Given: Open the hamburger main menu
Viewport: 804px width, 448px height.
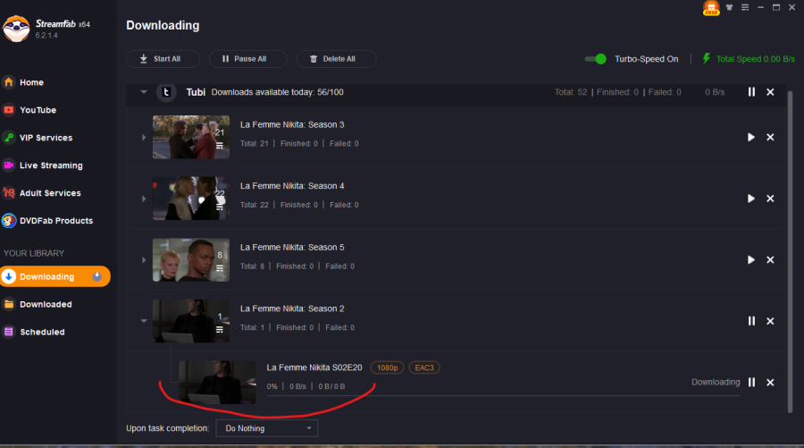Looking at the screenshot, I should [745, 7].
